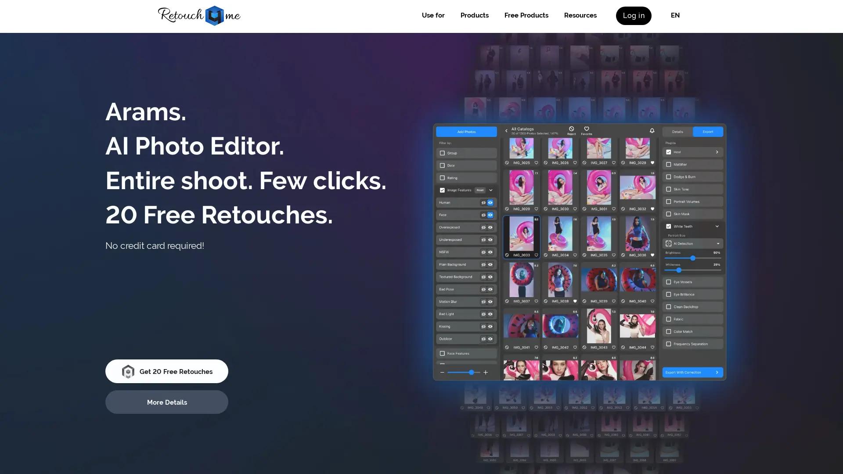Click Get 20 Free Retouches
This screenshot has height=474, width=843.
click(167, 371)
